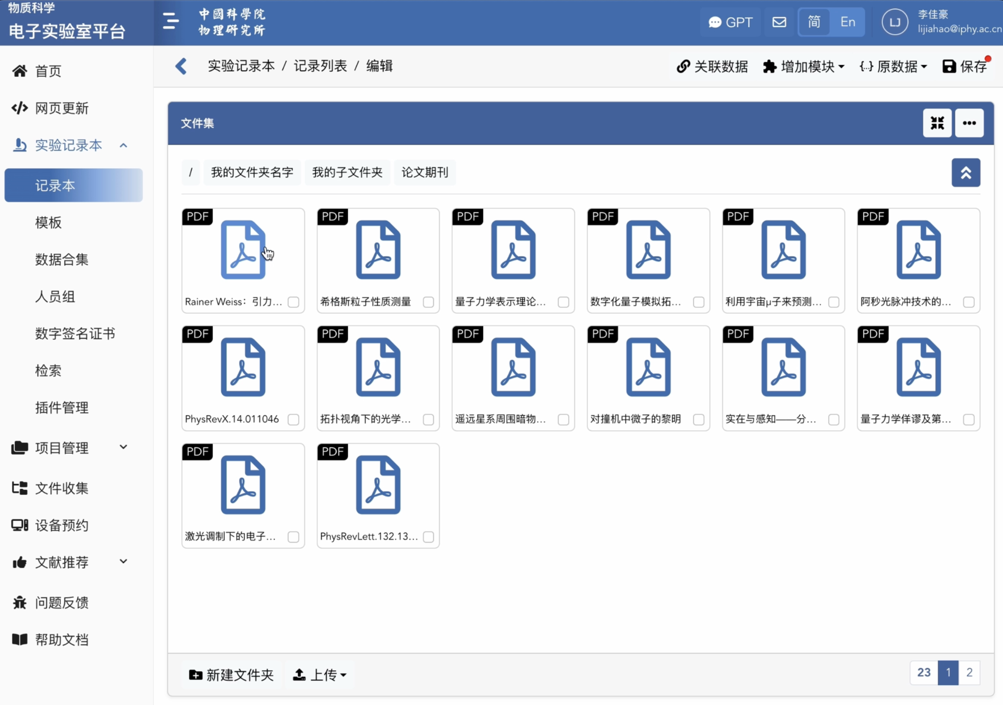Click the 保存 save icon button
This screenshot has width=1003, height=705.
(x=965, y=67)
